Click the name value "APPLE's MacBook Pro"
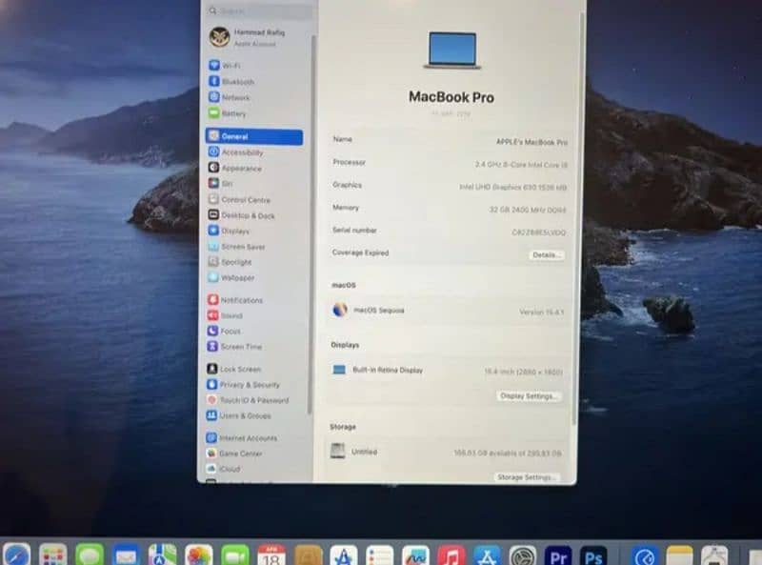 pyautogui.click(x=531, y=142)
